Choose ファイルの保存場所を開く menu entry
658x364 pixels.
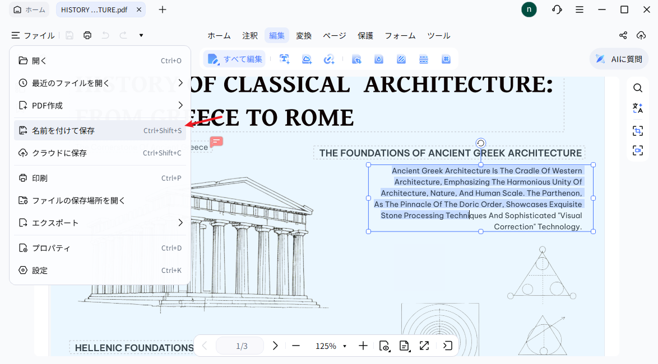pyautogui.click(x=100, y=201)
